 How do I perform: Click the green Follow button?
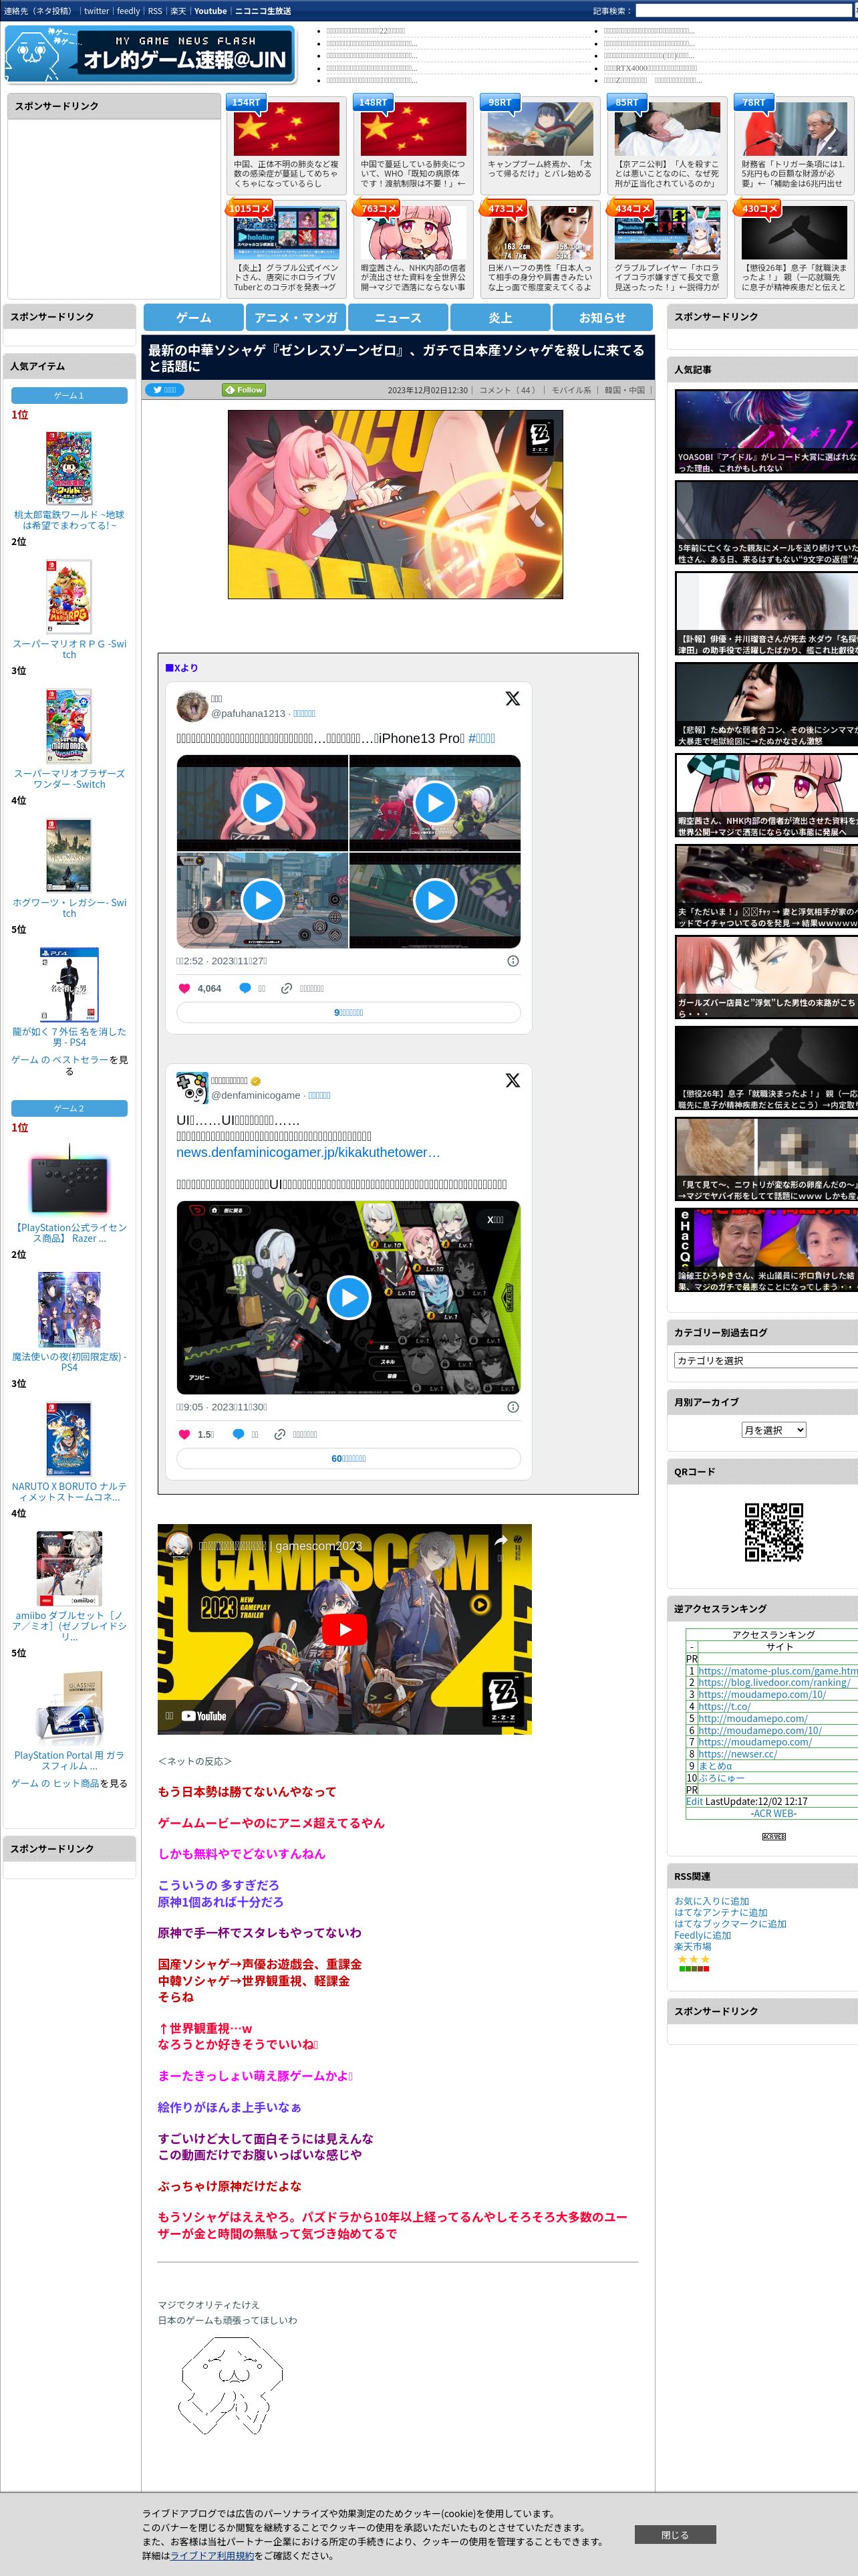[245, 390]
